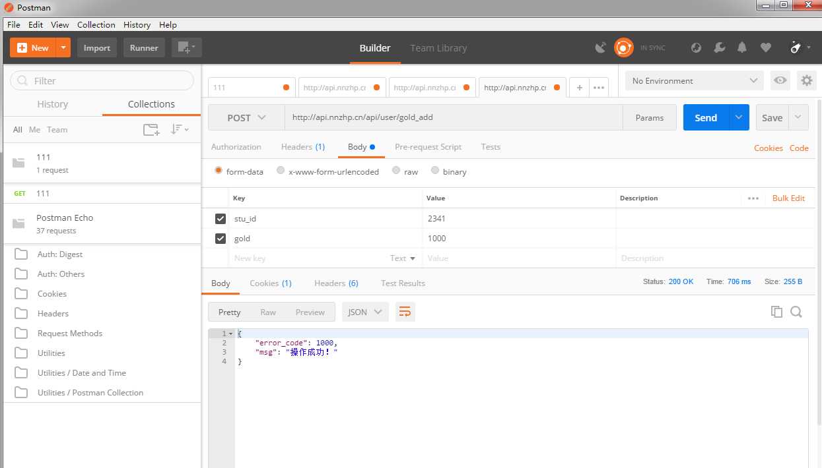Open the Authorization tab
822x468 pixels.
point(236,147)
